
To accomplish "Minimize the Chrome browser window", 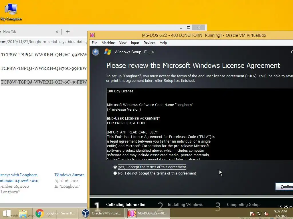I will point(181,28).
